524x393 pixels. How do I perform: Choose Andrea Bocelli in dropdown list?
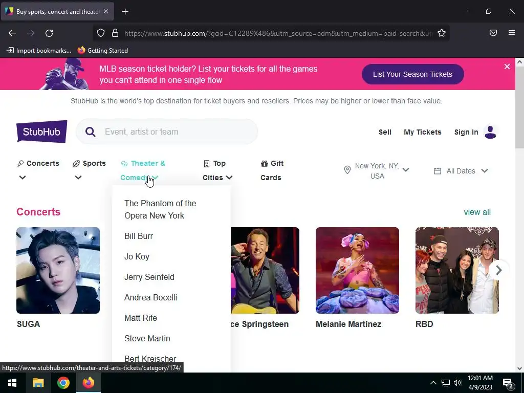[151, 297]
